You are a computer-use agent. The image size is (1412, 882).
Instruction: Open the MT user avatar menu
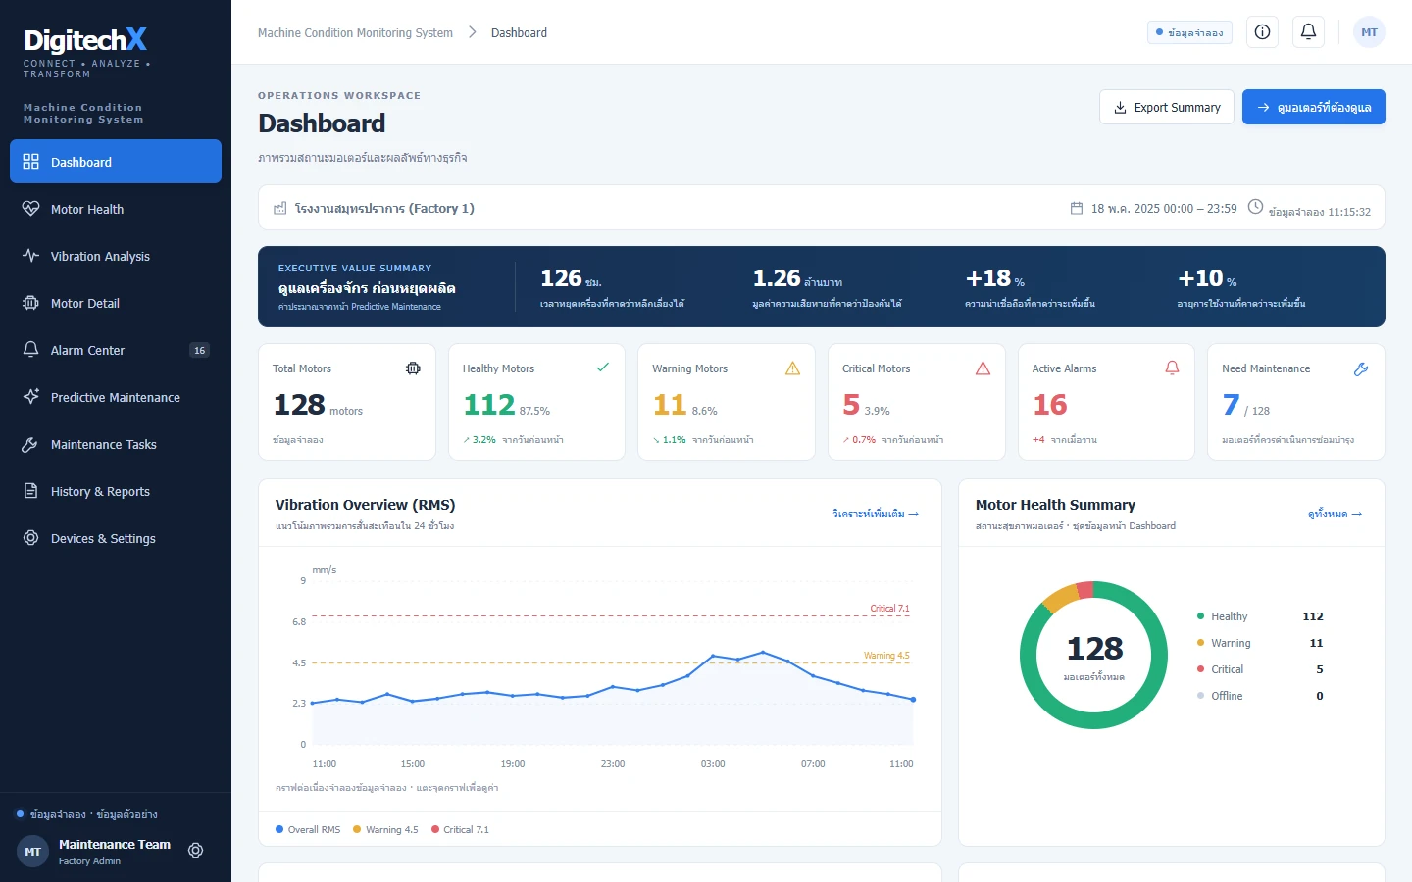pyautogui.click(x=1369, y=32)
